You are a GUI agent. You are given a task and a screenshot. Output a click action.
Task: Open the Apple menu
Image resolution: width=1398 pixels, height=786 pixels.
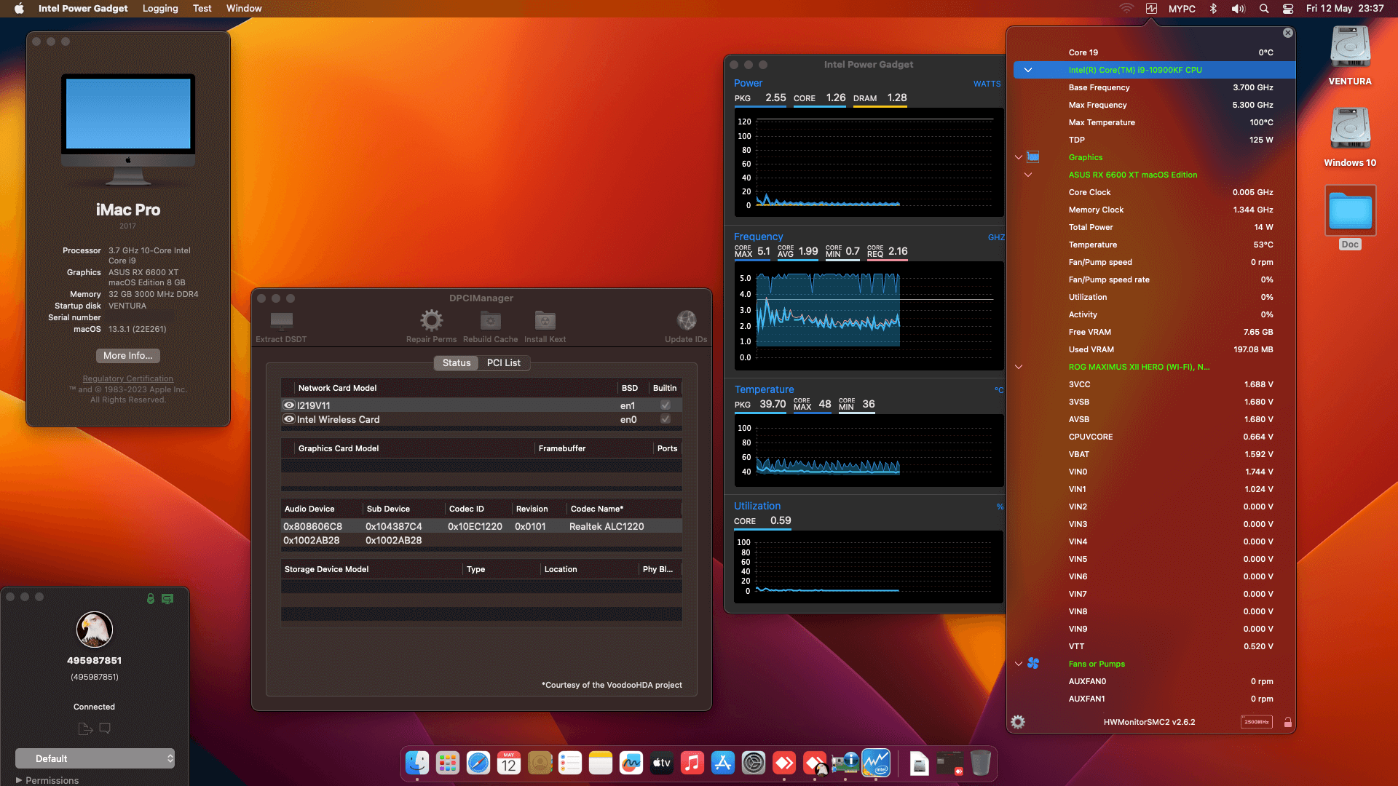tap(20, 9)
